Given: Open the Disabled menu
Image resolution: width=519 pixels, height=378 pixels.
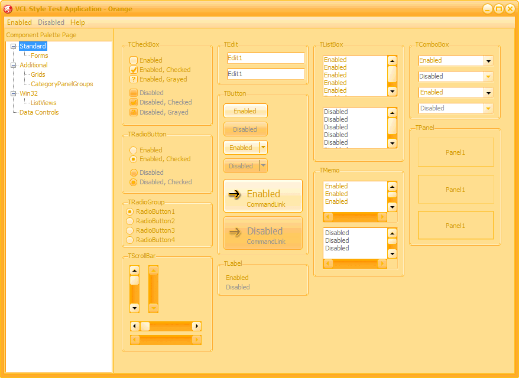Looking at the screenshot, I should (x=51, y=22).
